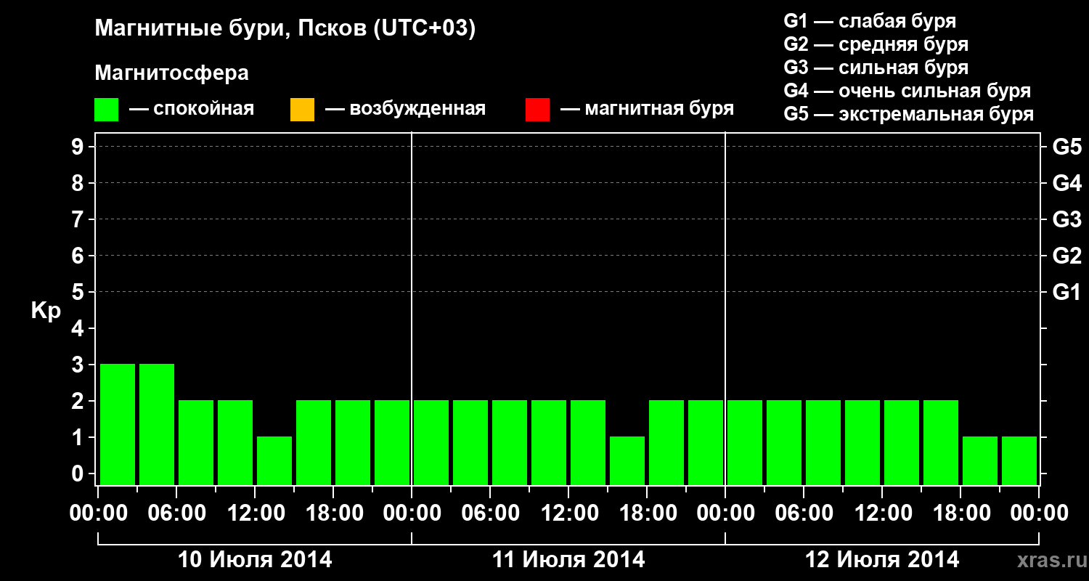Viewport: 1089px width, 581px height.
Task: Click the last bar before 00:00 on 12 July
Action: coord(706,442)
